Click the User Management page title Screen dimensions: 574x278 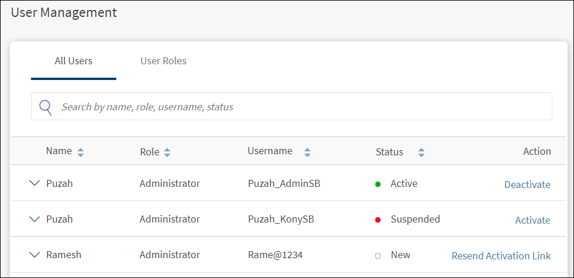(x=64, y=12)
